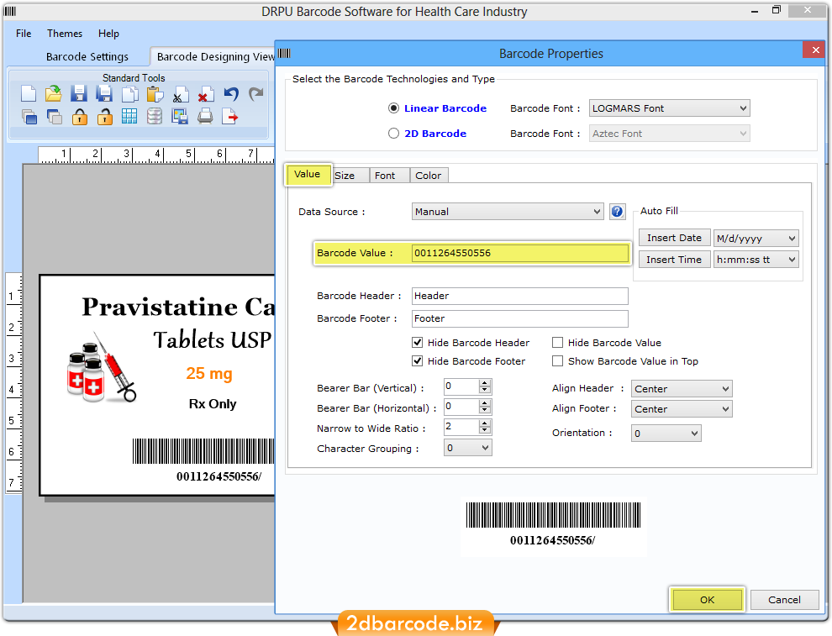832x636 pixels.
Task: Open the Help menu
Action: 108,34
